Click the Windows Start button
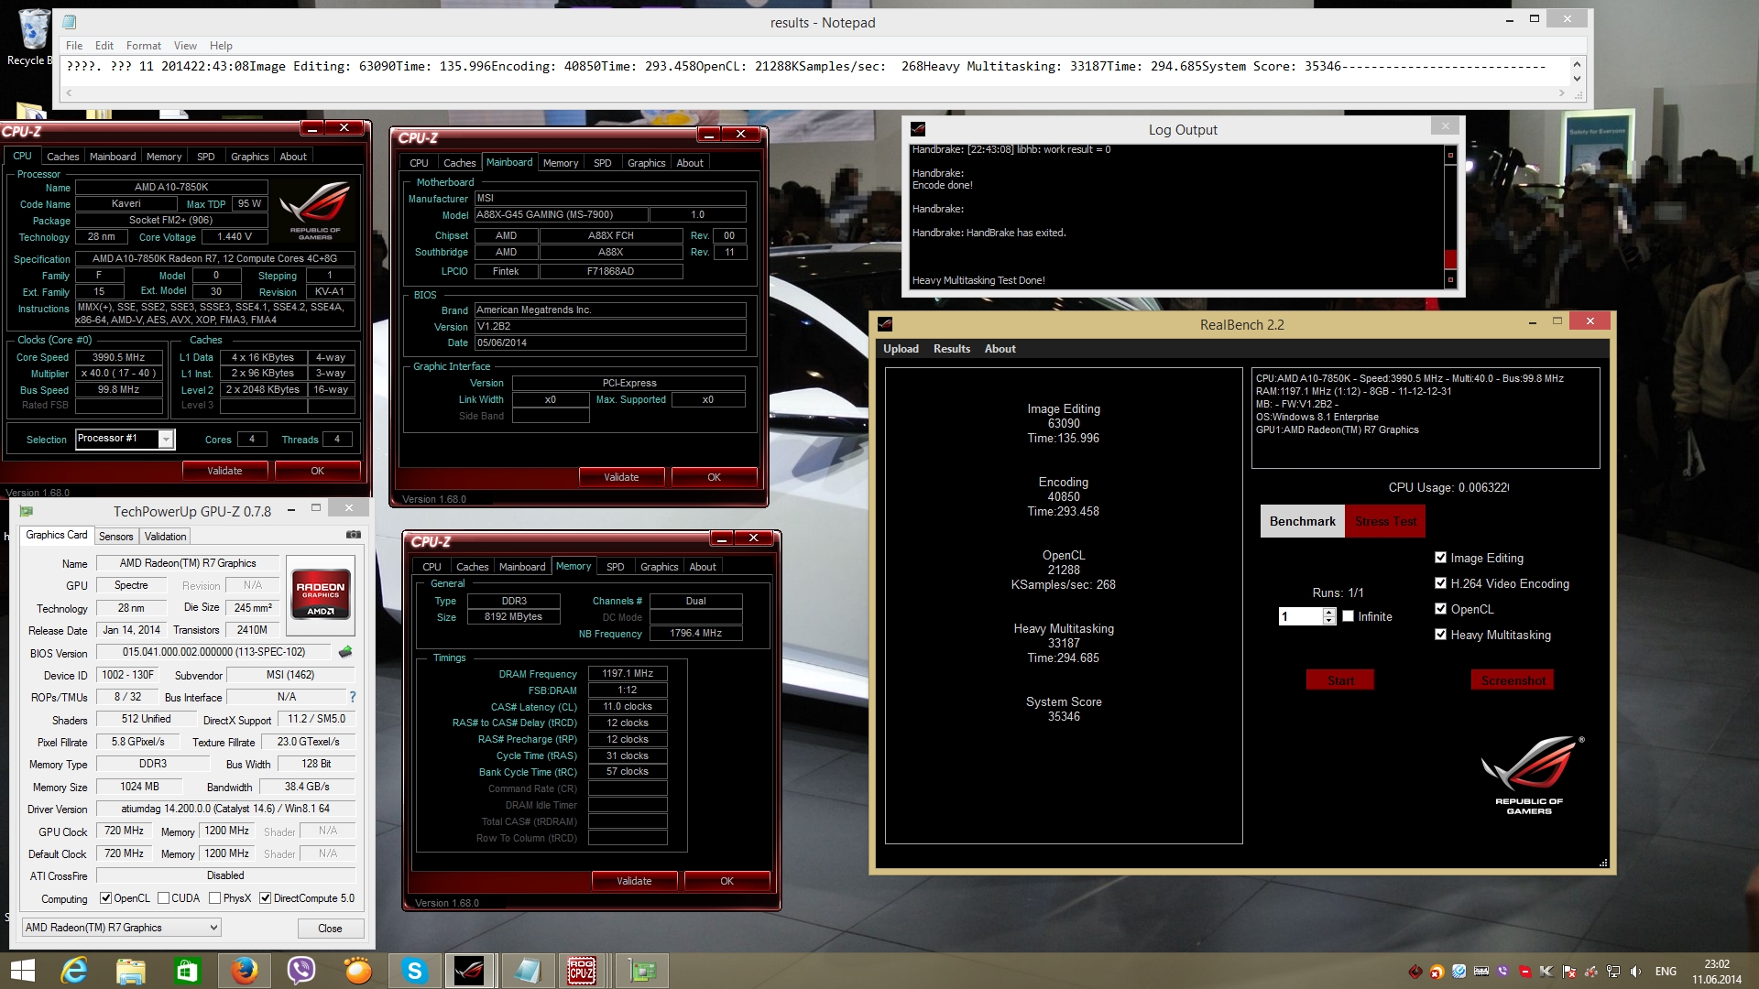 (23, 971)
